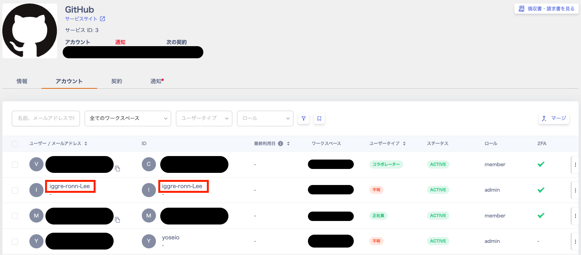Click the copy icon in the third row
Screen dimensions: 581x255
(118, 220)
